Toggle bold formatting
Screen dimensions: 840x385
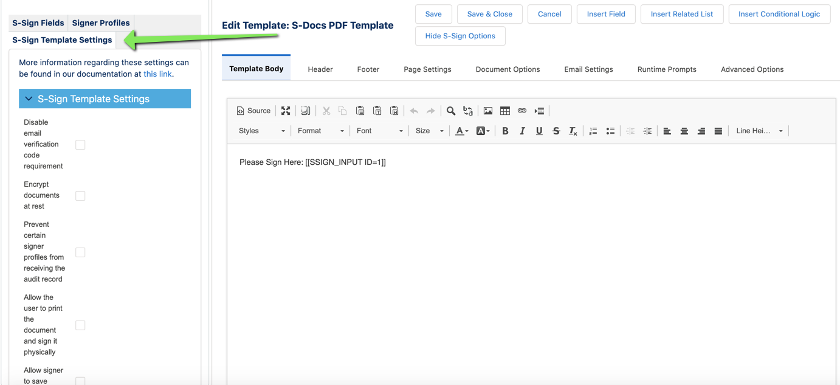(505, 131)
